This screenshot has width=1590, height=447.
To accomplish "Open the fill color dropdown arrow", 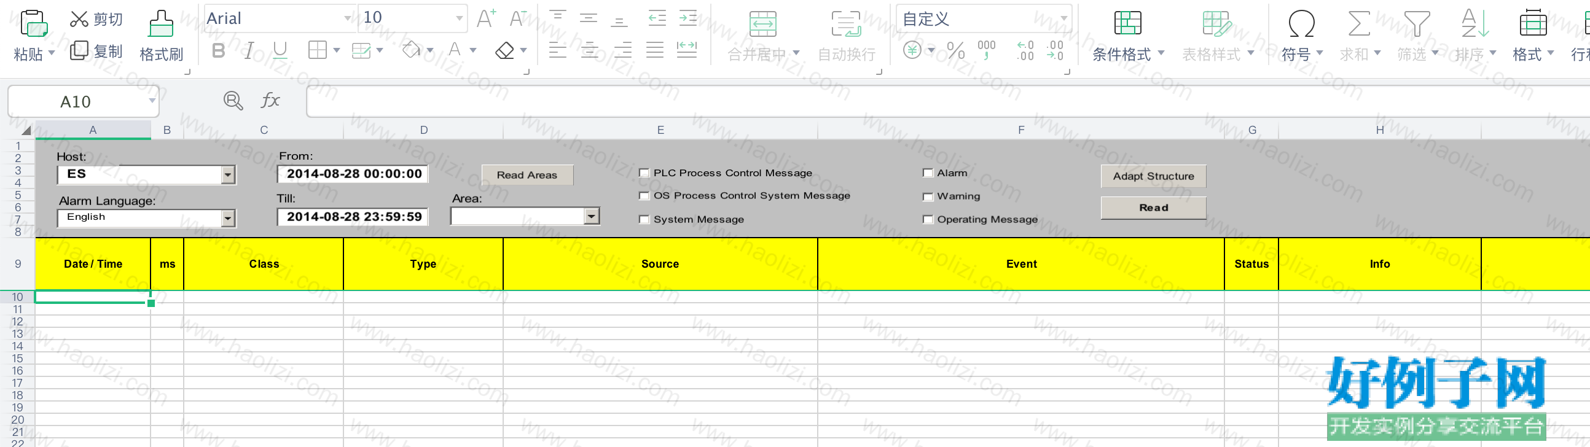I will tap(430, 50).
